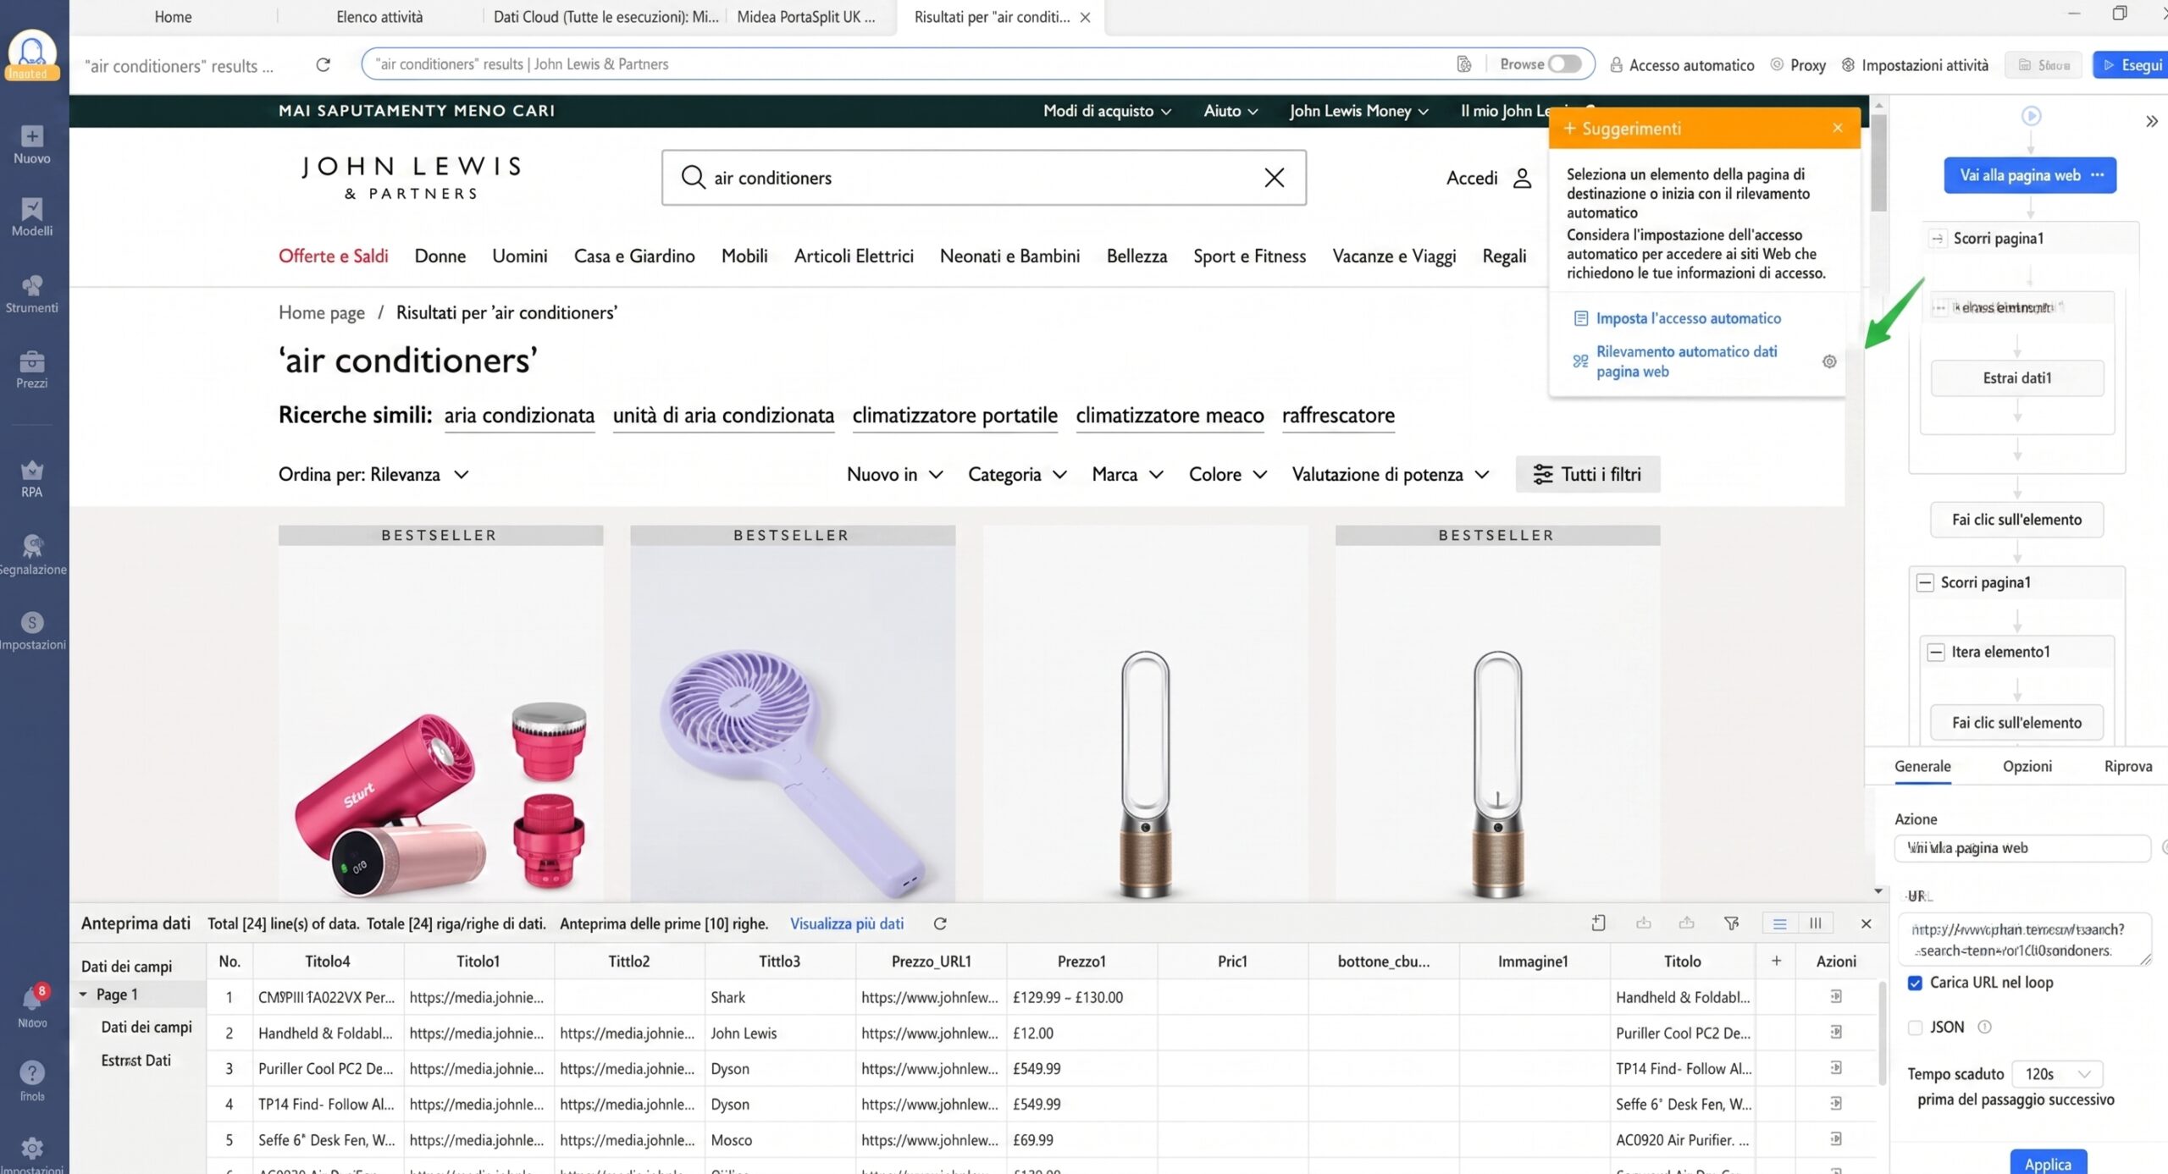Click the RPA sidebar icon
Screen dimensions: 2168x1174
click(x=32, y=478)
